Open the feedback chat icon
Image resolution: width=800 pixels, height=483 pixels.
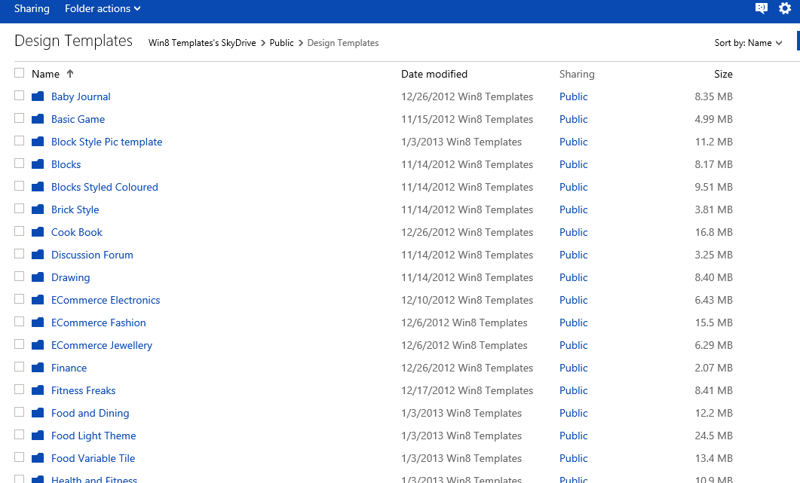coord(762,8)
